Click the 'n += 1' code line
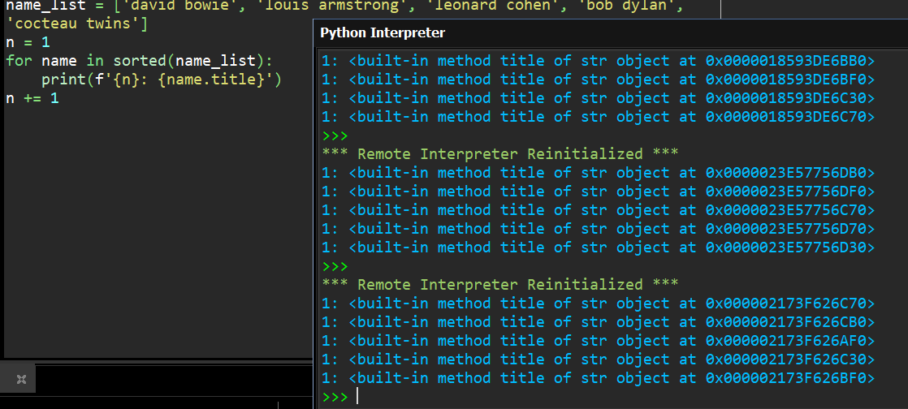The height and width of the screenshot is (409, 908). click(x=32, y=98)
